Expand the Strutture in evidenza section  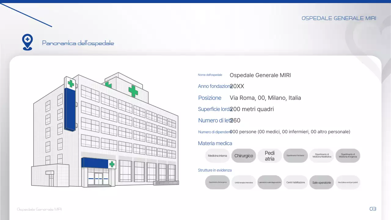[215, 170]
